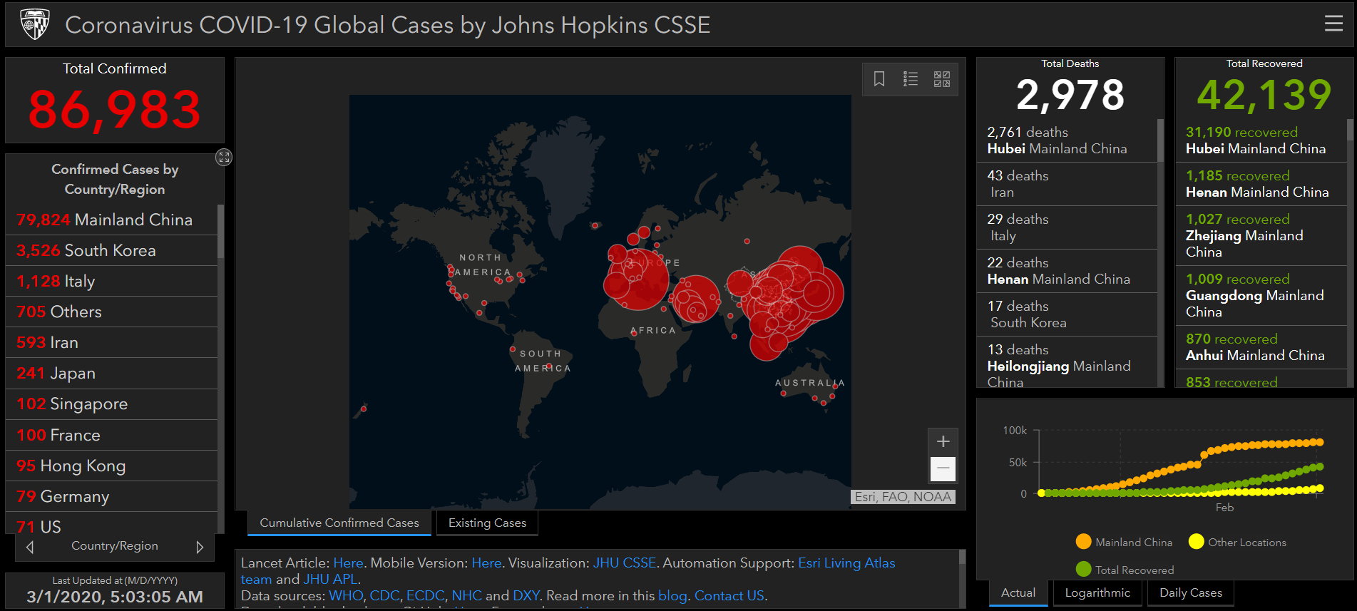Select the Actual chart tab
This screenshot has height=611, width=1357.
pos(1018,592)
